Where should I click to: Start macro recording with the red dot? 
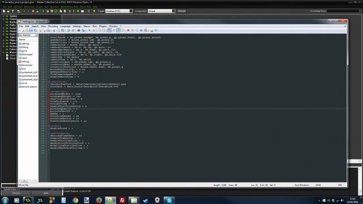pyautogui.click(x=128, y=30)
